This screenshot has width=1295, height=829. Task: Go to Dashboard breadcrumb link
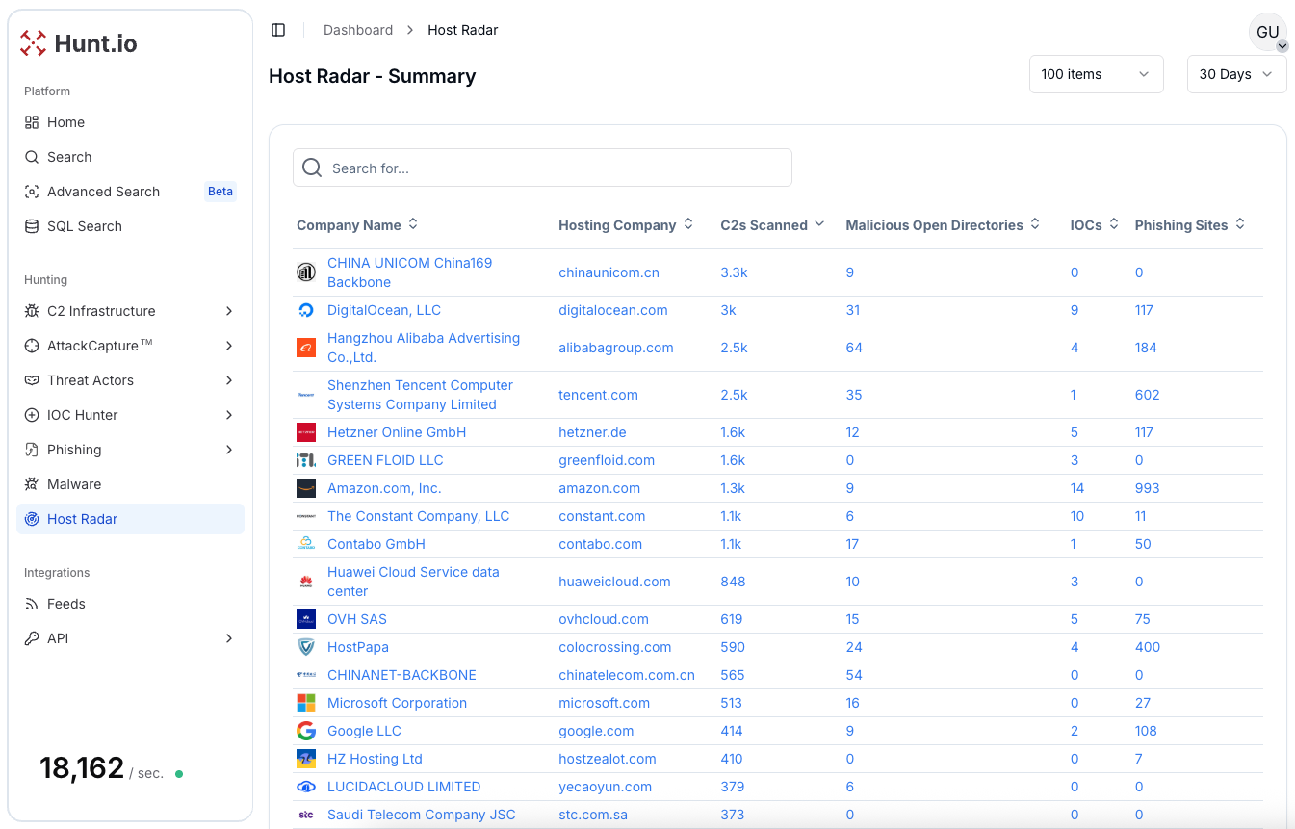358,30
